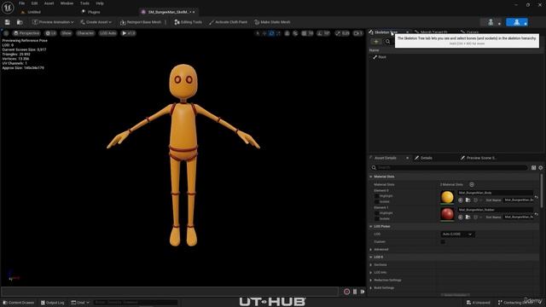Collapse the Material Slots section
The image size is (546, 307).
[371, 177]
